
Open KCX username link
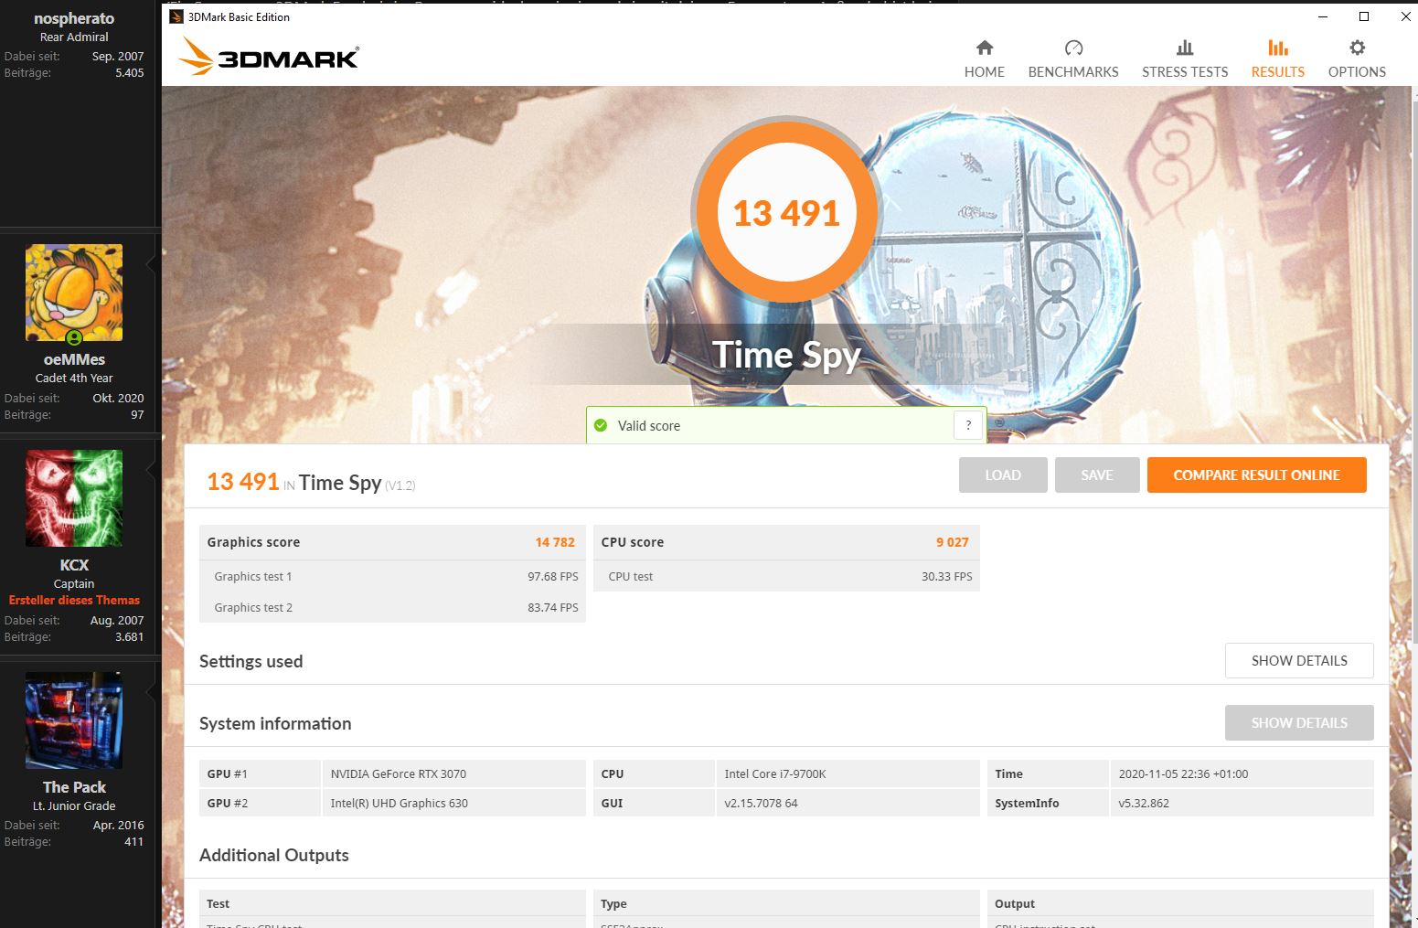74,565
